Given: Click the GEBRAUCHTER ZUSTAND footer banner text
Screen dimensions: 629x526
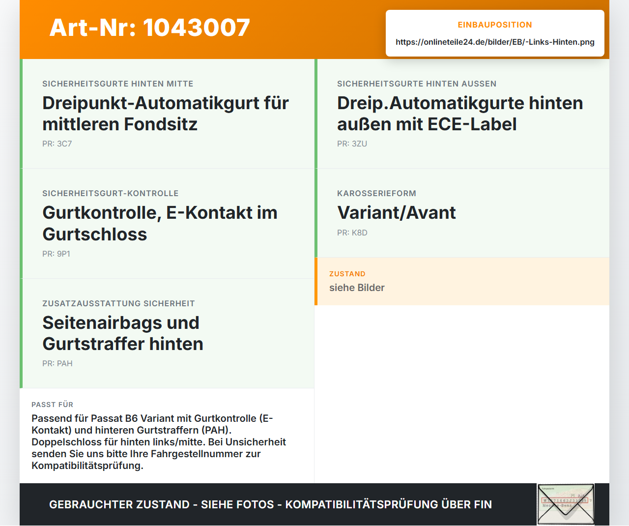Looking at the screenshot, I should pyautogui.click(x=270, y=504).
